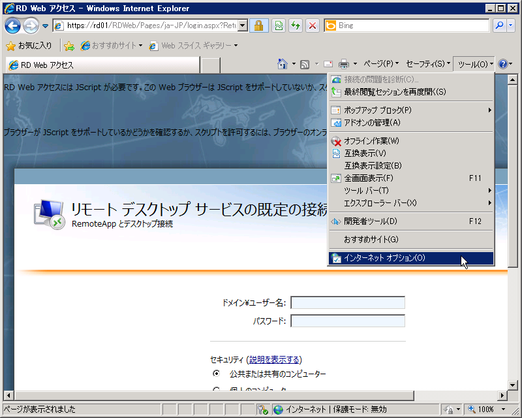This screenshot has height=418, width=522.
Task: Click the Read Mail envelope icon
Action: pyautogui.click(x=328, y=64)
